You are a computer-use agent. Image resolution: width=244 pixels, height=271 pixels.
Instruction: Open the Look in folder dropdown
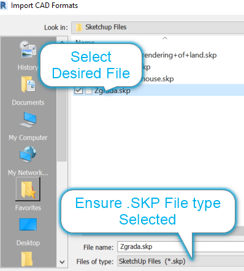pos(158,28)
